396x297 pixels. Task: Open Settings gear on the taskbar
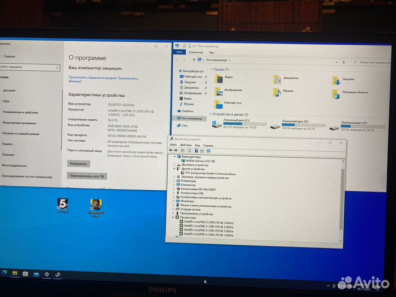[x=47, y=274]
